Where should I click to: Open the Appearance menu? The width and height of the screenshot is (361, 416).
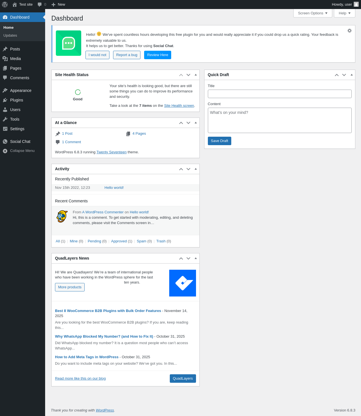(23, 90)
